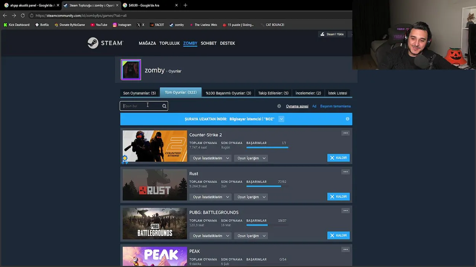Click browser forward arrow
The image size is (476, 267).
[x=14, y=16]
